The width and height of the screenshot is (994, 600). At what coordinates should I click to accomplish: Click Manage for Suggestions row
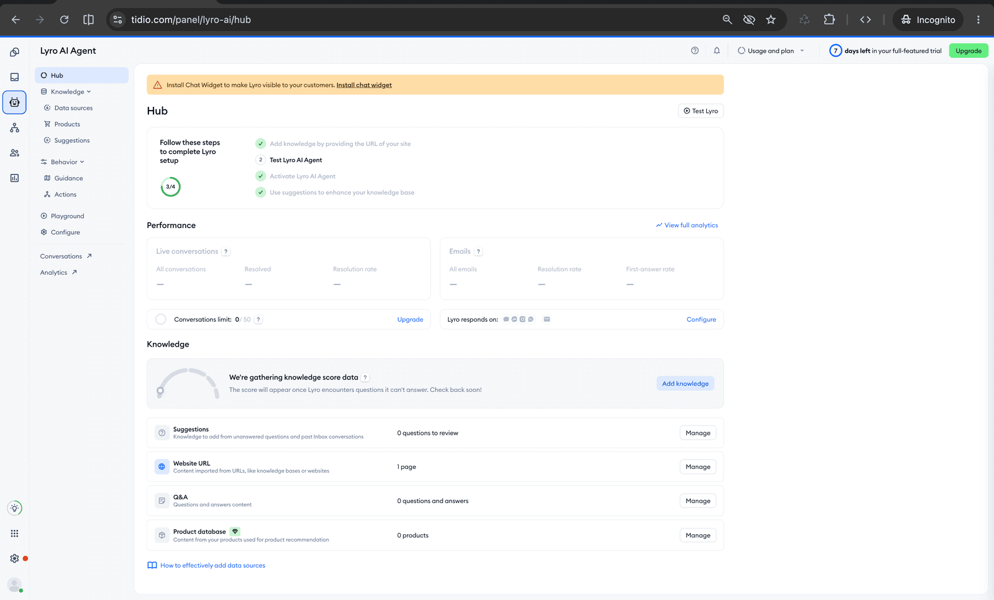point(698,433)
